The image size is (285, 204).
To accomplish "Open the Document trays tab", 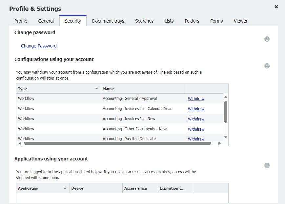I will (x=108, y=21).
